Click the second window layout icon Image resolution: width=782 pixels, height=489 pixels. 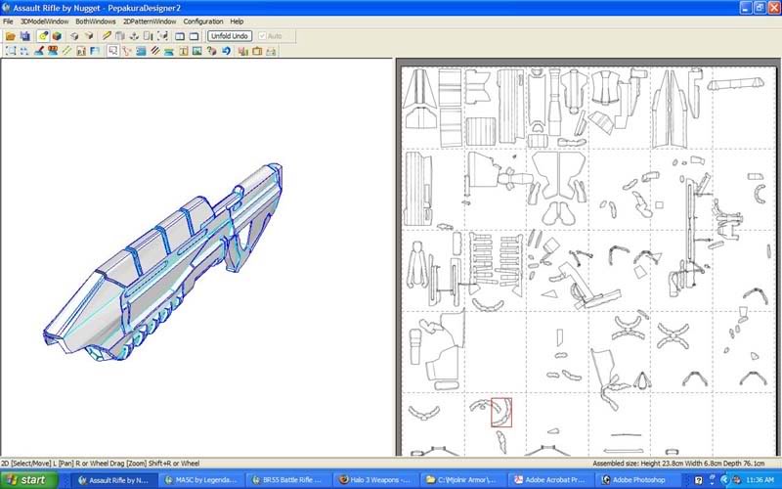click(194, 36)
